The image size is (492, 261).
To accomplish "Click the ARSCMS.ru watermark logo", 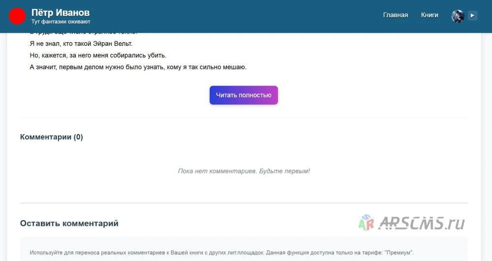I will (411, 223).
